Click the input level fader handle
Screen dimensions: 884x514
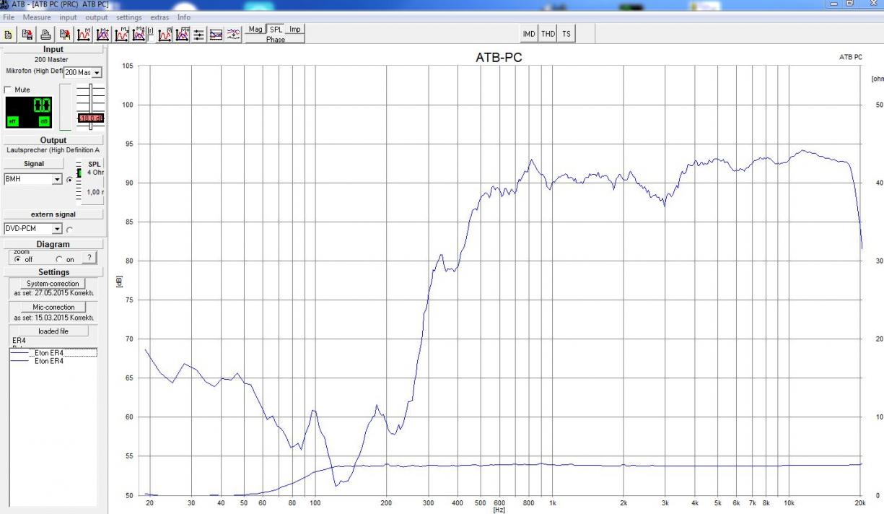pos(90,118)
